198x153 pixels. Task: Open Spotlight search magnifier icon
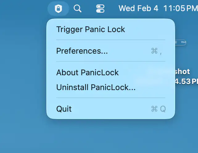78,9
